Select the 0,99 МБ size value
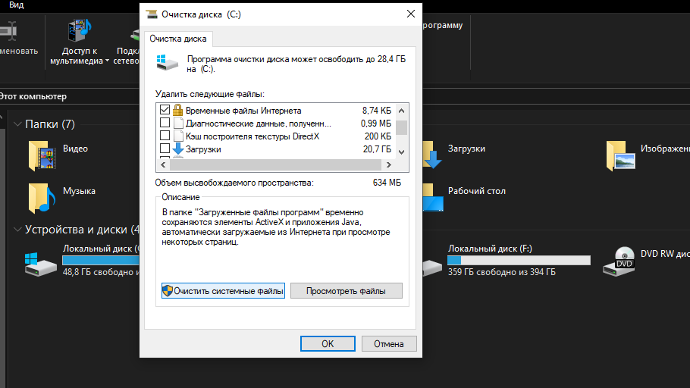 376,124
